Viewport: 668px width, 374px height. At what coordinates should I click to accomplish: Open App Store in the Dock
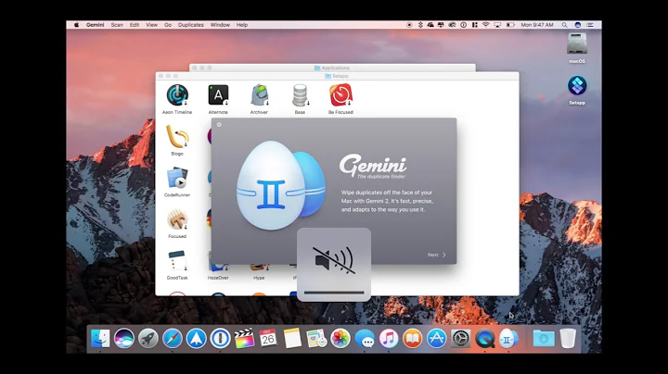437,338
